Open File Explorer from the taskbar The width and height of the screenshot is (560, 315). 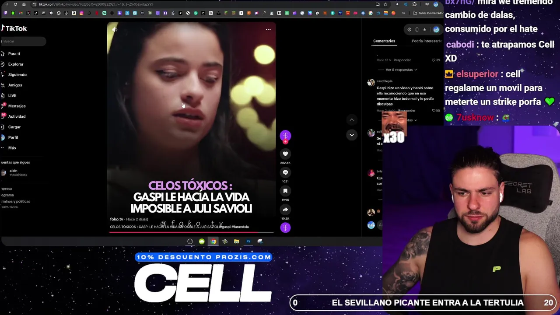[236, 241]
